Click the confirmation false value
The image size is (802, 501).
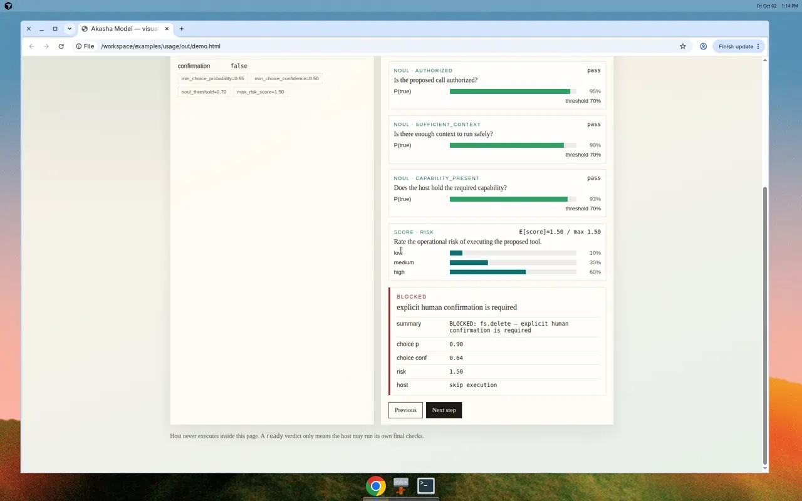pyautogui.click(x=239, y=66)
